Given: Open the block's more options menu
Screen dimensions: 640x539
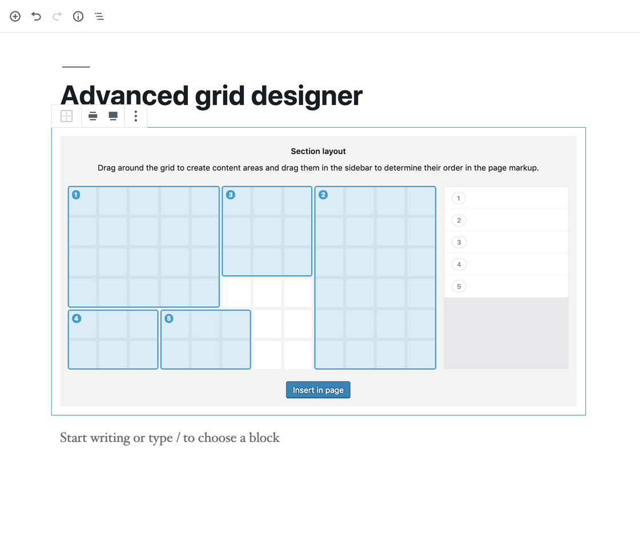Looking at the screenshot, I should 136,116.
